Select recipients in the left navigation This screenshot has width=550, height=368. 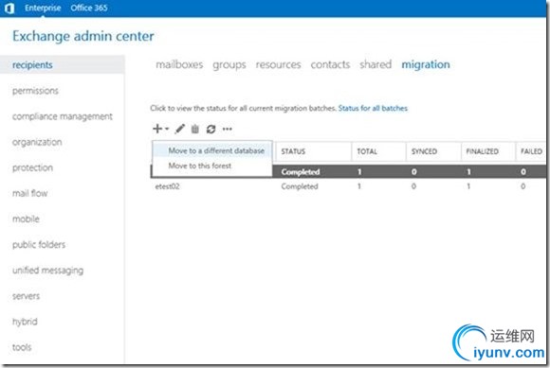(x=62, y=64)
